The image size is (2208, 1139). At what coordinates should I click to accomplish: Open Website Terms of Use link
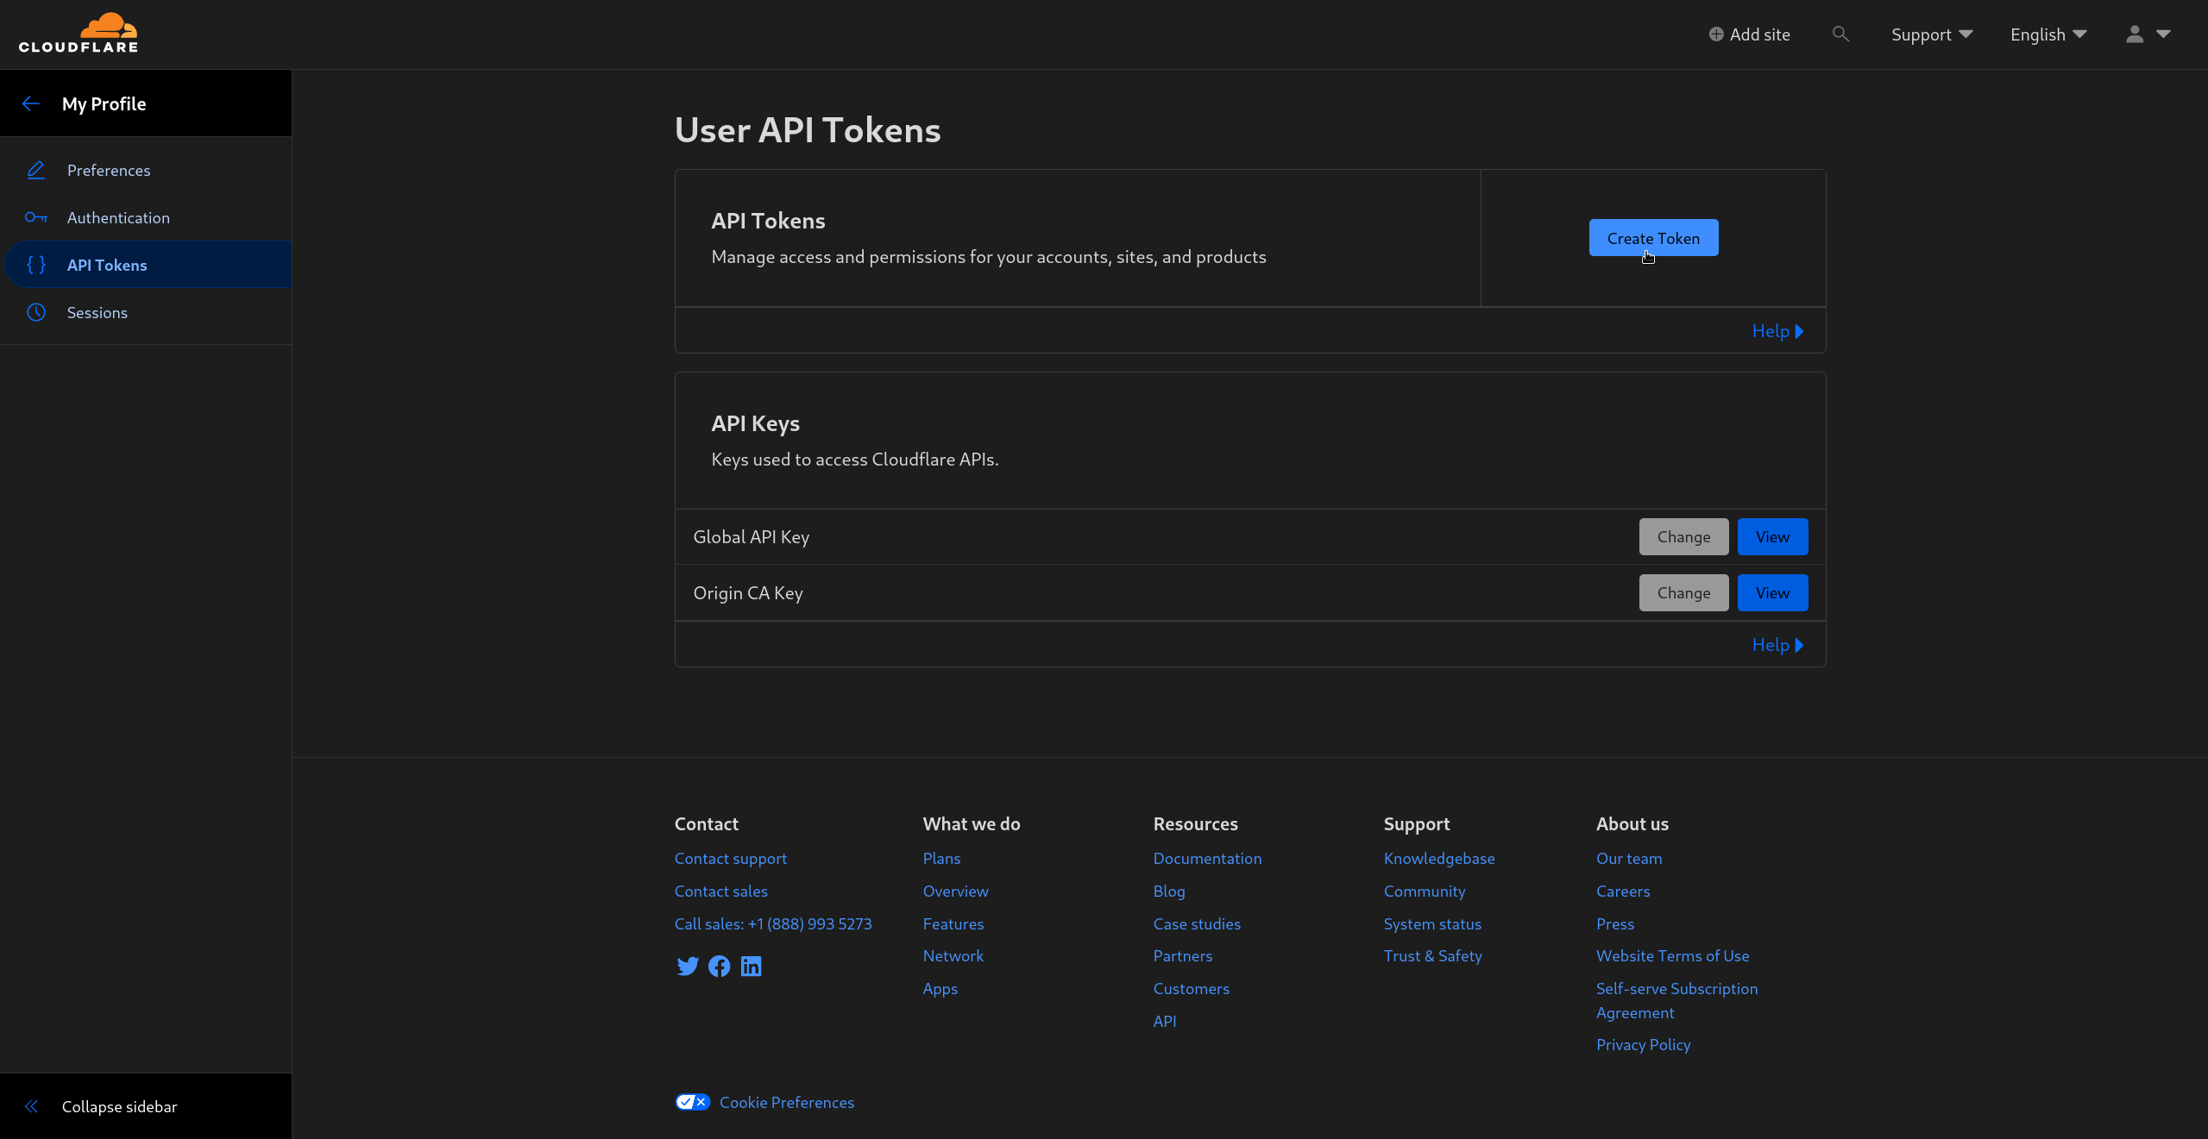pos(1673,955)
